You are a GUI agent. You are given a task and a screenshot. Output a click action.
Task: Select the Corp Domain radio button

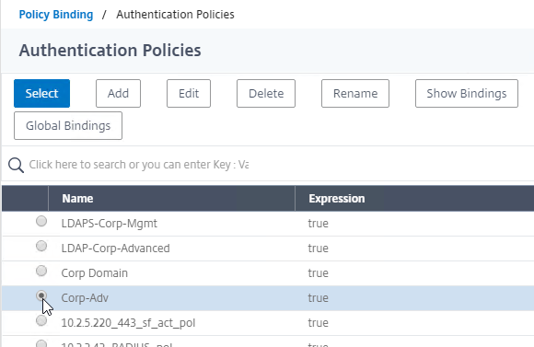(x=41, y=271)
